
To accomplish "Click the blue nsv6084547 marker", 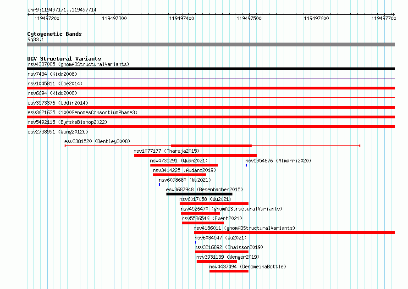I will (195, 242).
